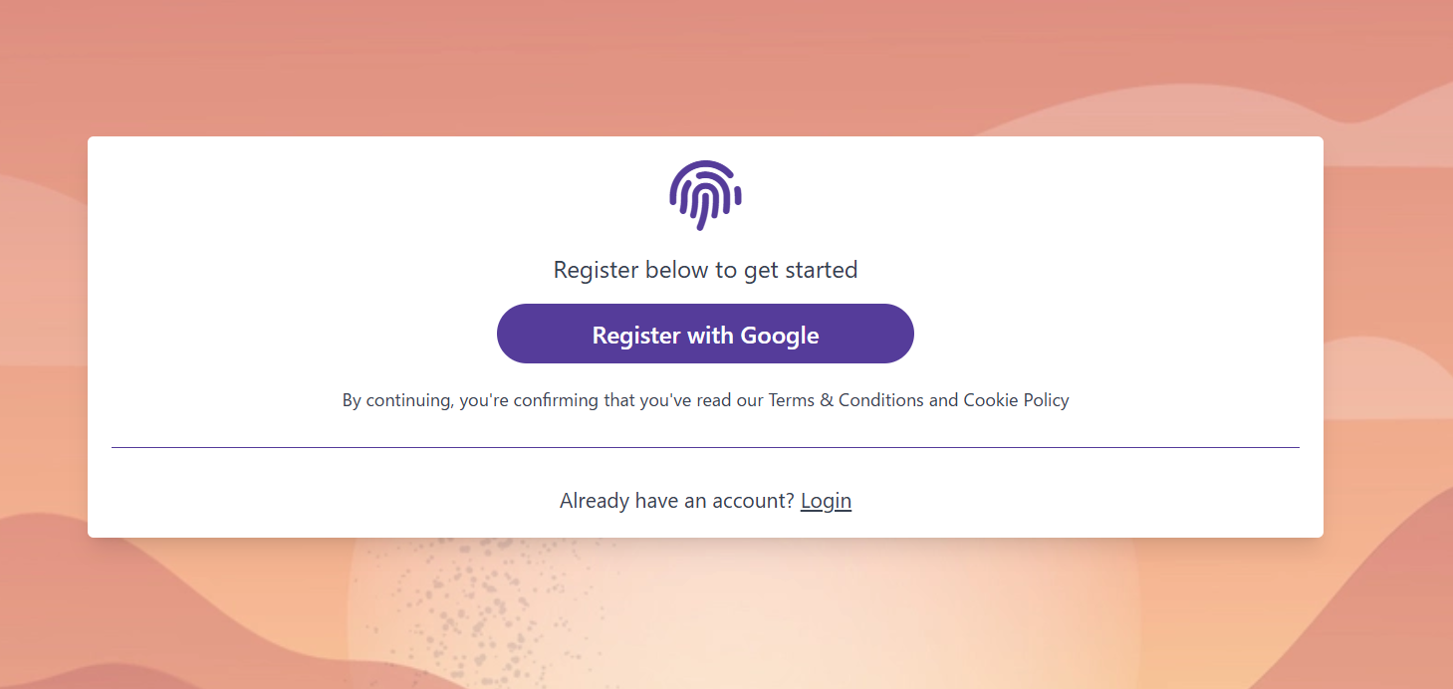Click the word "Conditions" in the terms link
The image size is (1453, 689).
click(881, 400)
